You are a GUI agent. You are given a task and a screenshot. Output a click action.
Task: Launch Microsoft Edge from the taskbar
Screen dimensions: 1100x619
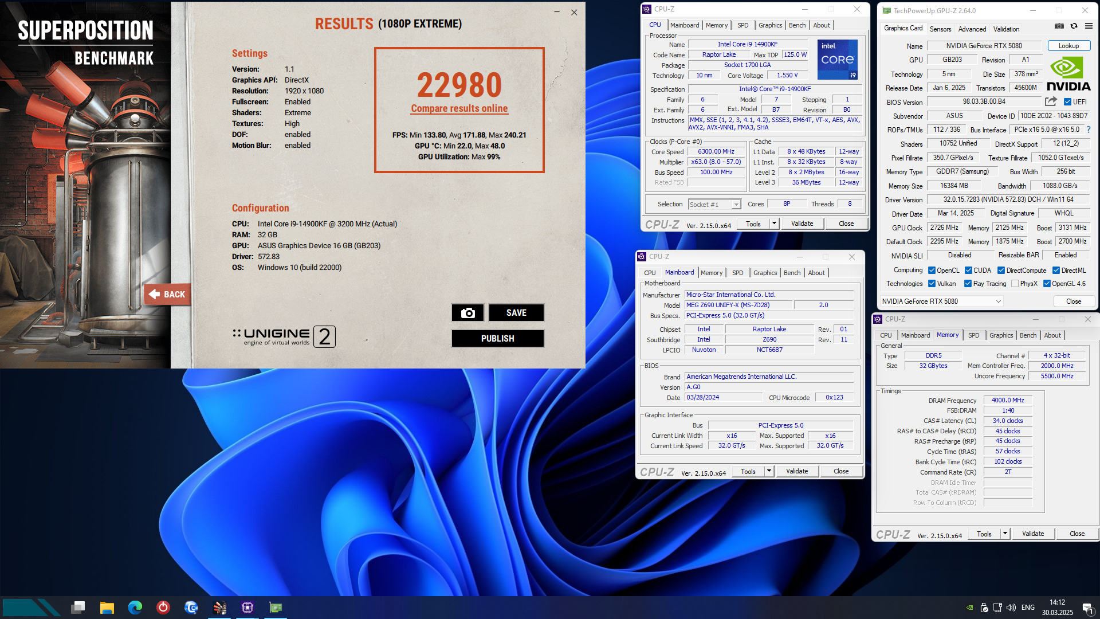135,608
